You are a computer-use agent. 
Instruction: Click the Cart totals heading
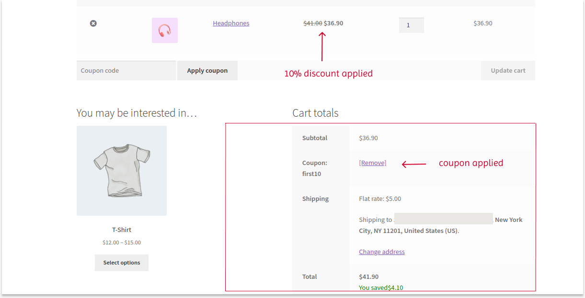pyautogui.click(x=315, y=113)
